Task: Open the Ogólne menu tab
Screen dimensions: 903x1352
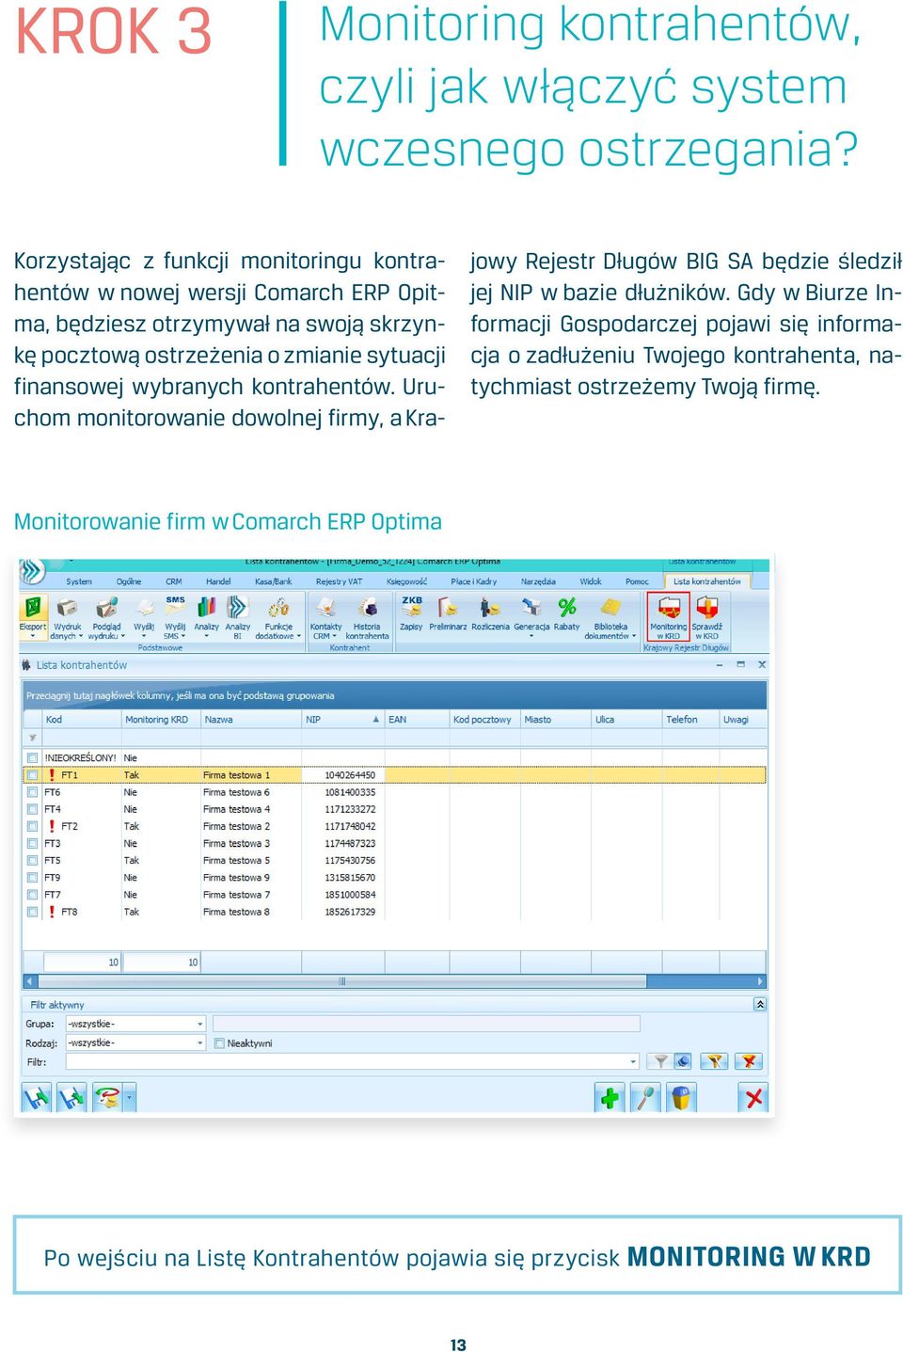Action: [129, 581]
